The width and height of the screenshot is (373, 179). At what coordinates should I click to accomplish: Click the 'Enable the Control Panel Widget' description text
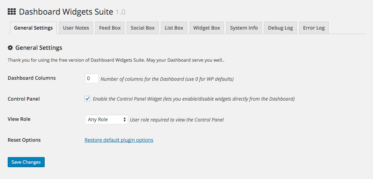193,99
